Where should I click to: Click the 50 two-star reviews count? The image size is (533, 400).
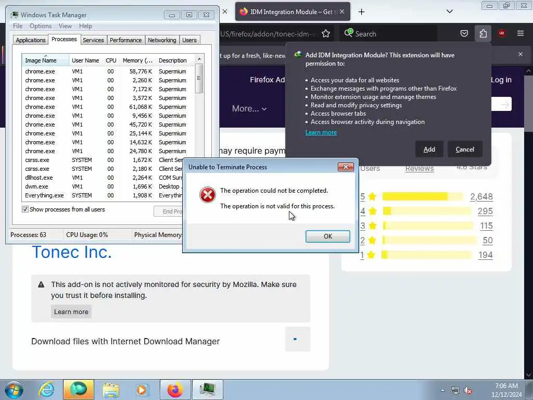(488, 241)
